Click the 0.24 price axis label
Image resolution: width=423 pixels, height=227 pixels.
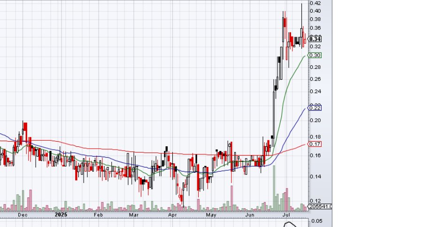point(315,91)
